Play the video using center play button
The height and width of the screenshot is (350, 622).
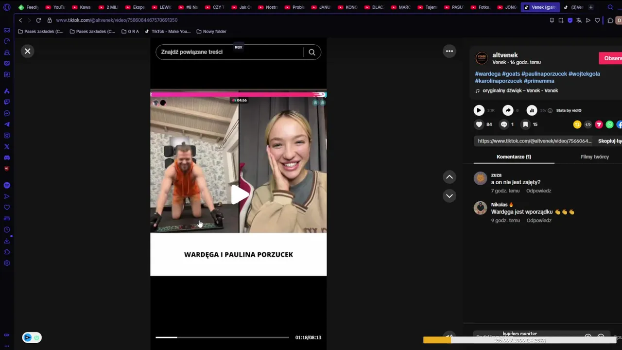(239, 194)
